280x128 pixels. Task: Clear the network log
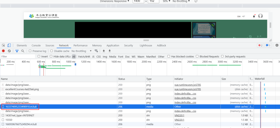click(x=9, y=51)
